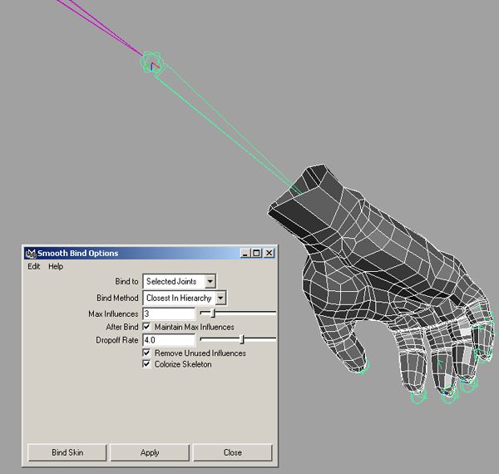Minimize the Smooth Bind Options window
The width and height of the screenshot is (499, 474).
(245, 254)
